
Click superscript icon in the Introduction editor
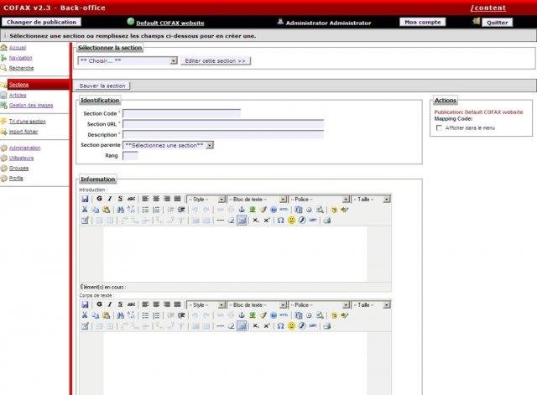267,221
